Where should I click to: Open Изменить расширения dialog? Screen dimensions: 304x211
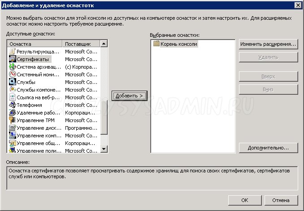pyautogui.click(x=268, y=44)
